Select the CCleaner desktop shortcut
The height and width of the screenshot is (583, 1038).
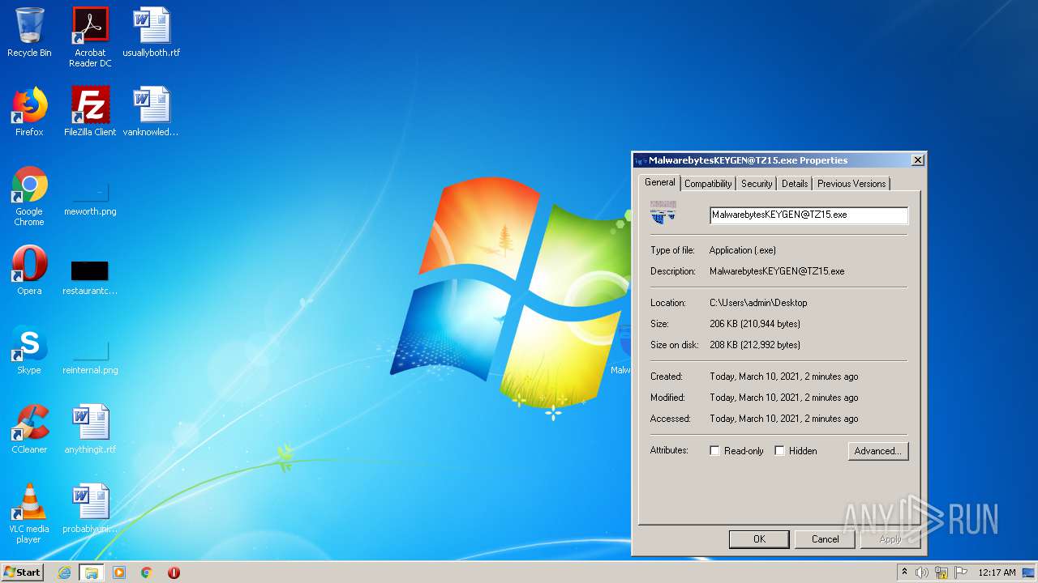(x=29, y=429)
